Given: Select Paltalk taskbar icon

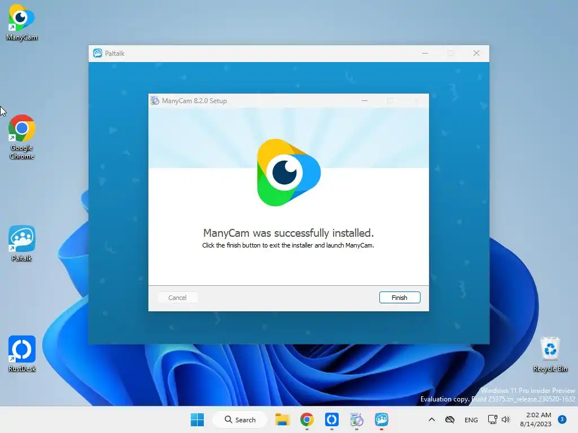Looking at the screenshot, I should 382,419.
